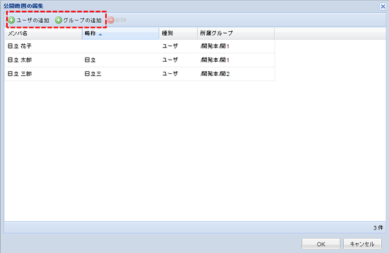Click the green plus icon for ユーザの追加

click(11, 20)
